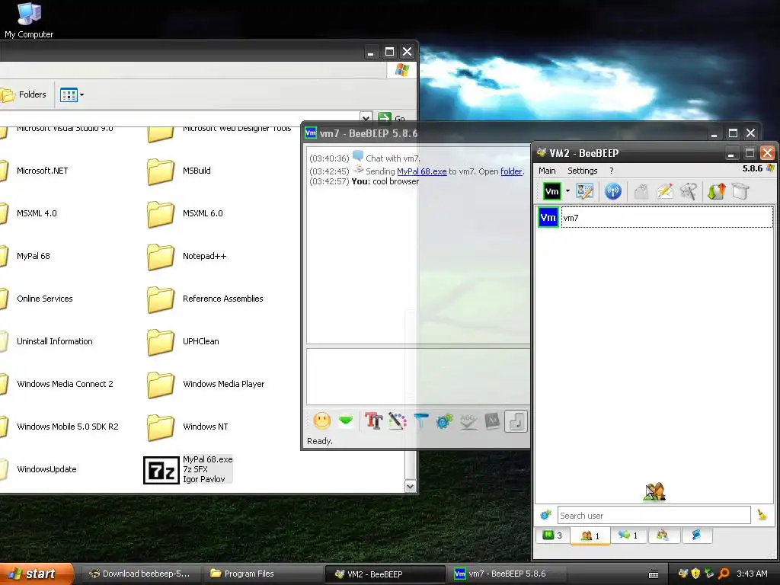Open the MSXML 6.0 folder
This screenshot has height=585, width=780.
(x=185, y=213)
